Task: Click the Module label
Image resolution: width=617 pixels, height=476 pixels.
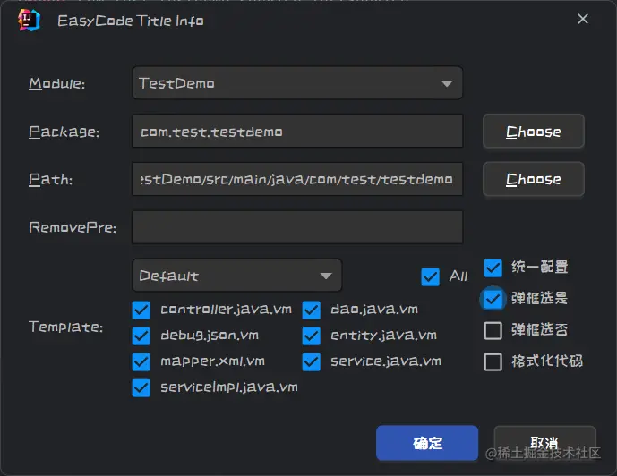Action: 56,83
